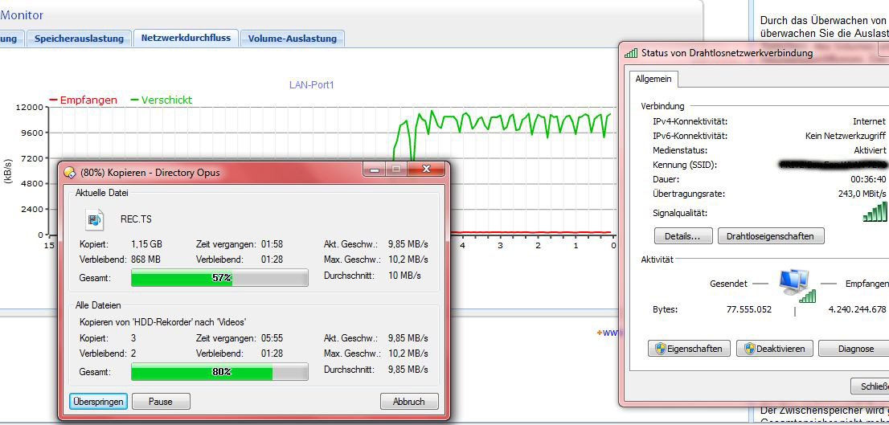Open Drahtloseigenschaften wireless properties
889x425 pixels.
[x=770, y=236]
